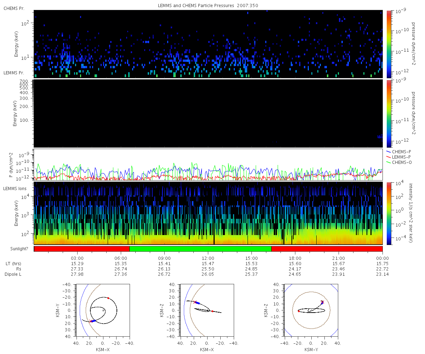Click the 06:00 time tick label
Screen dimensions: 425x354
tap(121, 258)
